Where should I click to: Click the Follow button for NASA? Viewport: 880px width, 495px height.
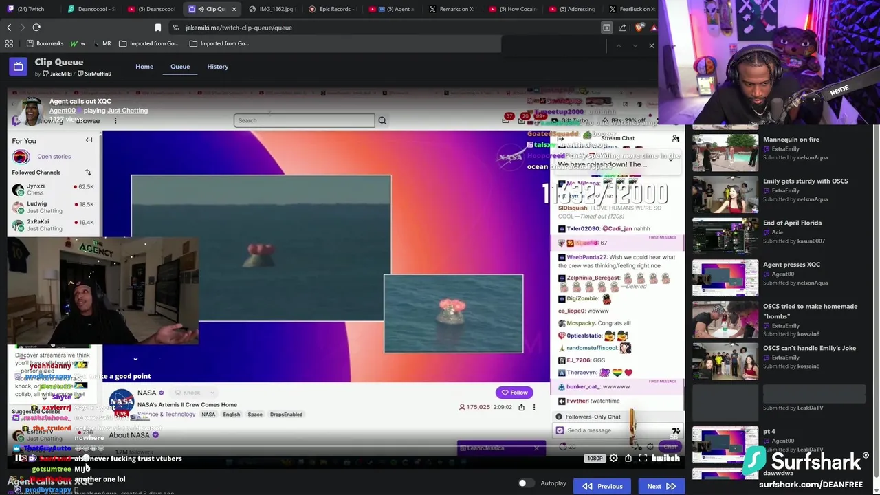coord(514,393)
